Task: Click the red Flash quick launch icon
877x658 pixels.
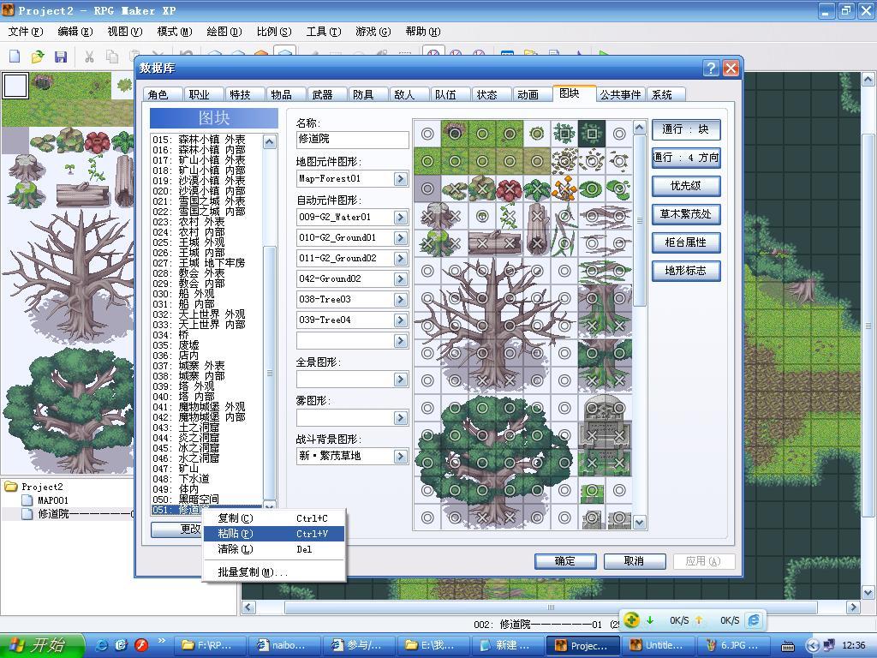Action: click(x=141, y=645)
